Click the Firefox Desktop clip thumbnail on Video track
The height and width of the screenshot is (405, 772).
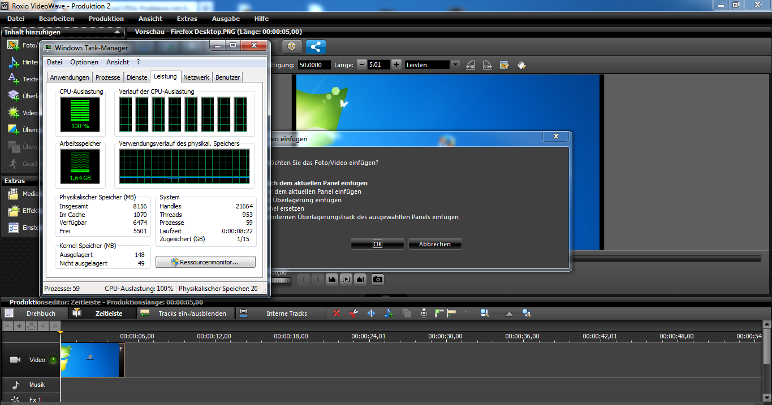pos(92,360)
